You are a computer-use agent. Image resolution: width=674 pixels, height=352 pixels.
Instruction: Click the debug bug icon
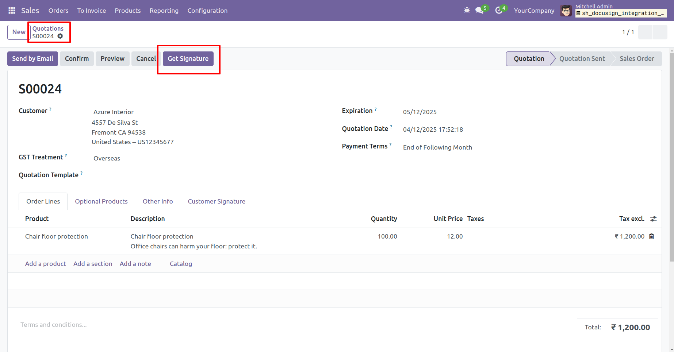pyautogui.click(x=467, y=10)
